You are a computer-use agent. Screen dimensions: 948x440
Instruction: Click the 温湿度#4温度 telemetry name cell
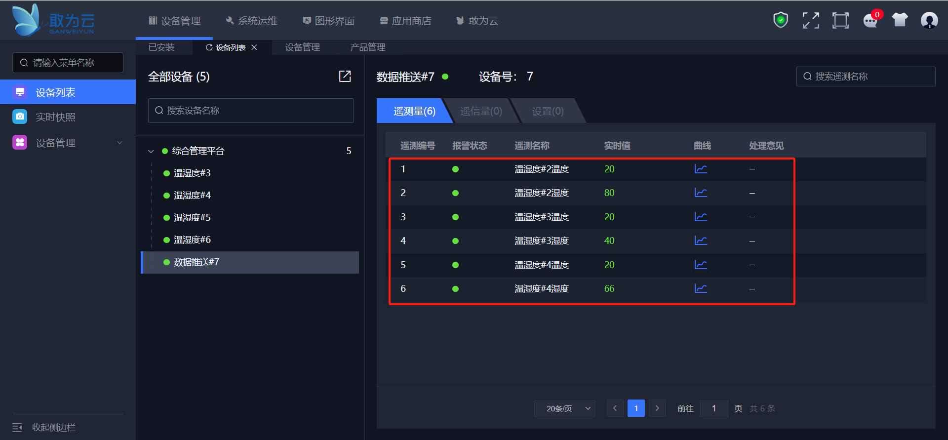[x=542, y=265]
